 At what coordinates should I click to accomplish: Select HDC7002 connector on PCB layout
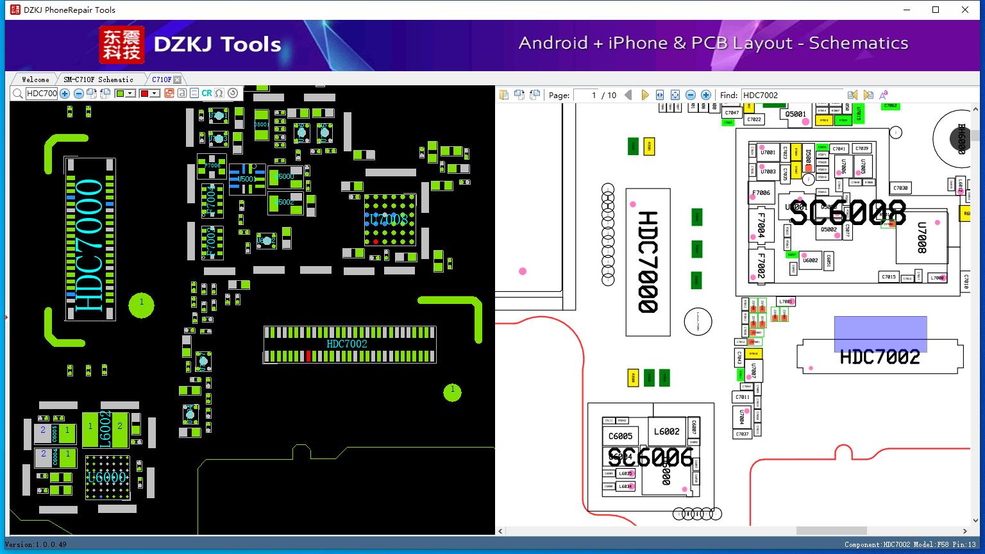349,344
